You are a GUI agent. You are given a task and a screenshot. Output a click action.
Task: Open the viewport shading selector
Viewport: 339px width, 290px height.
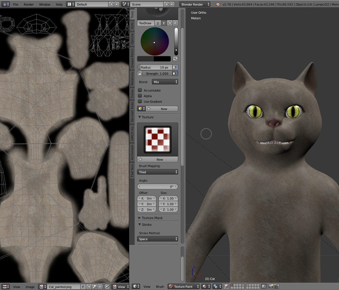coord(206,286)
